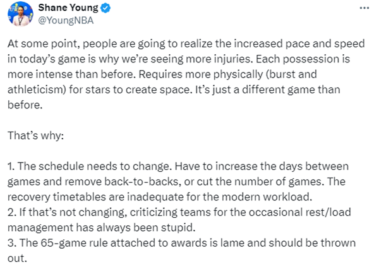This screenshot has height=267, width=379.
Task: Click the Shane Young display name
Action: pos(67,8)
